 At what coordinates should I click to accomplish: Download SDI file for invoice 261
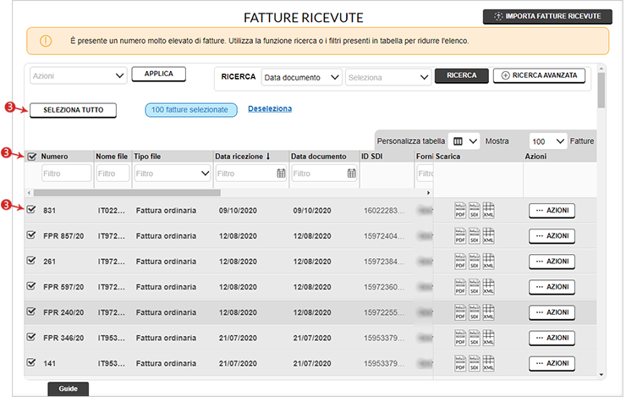[x=474, y=262]
